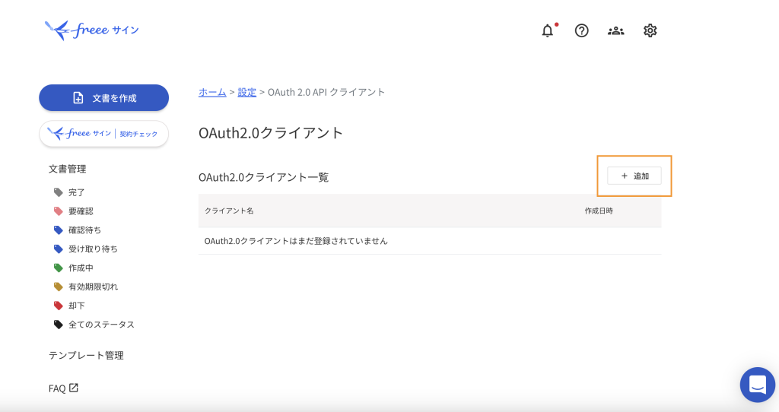Open the 契約チェック button
The width and height of the screenshot is (779, 412).
coord(103,134)
